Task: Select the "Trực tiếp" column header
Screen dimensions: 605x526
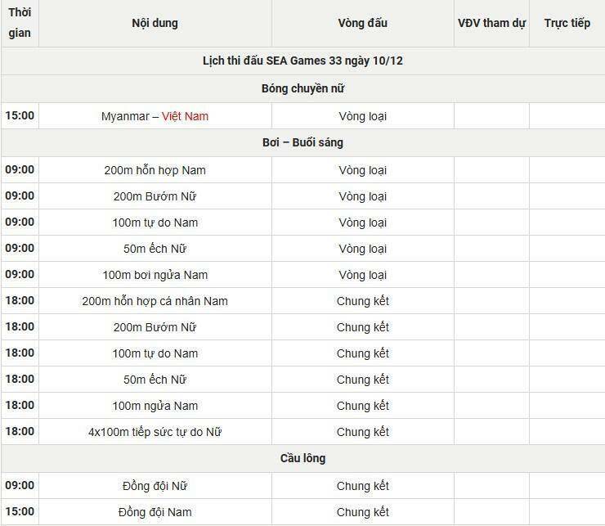Action: pyautogui.click(x=567, y=23)
